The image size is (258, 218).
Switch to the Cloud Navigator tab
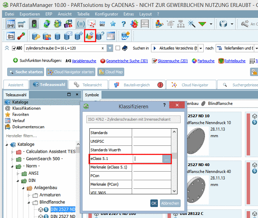pyautogui.click(x=191, y=85)
